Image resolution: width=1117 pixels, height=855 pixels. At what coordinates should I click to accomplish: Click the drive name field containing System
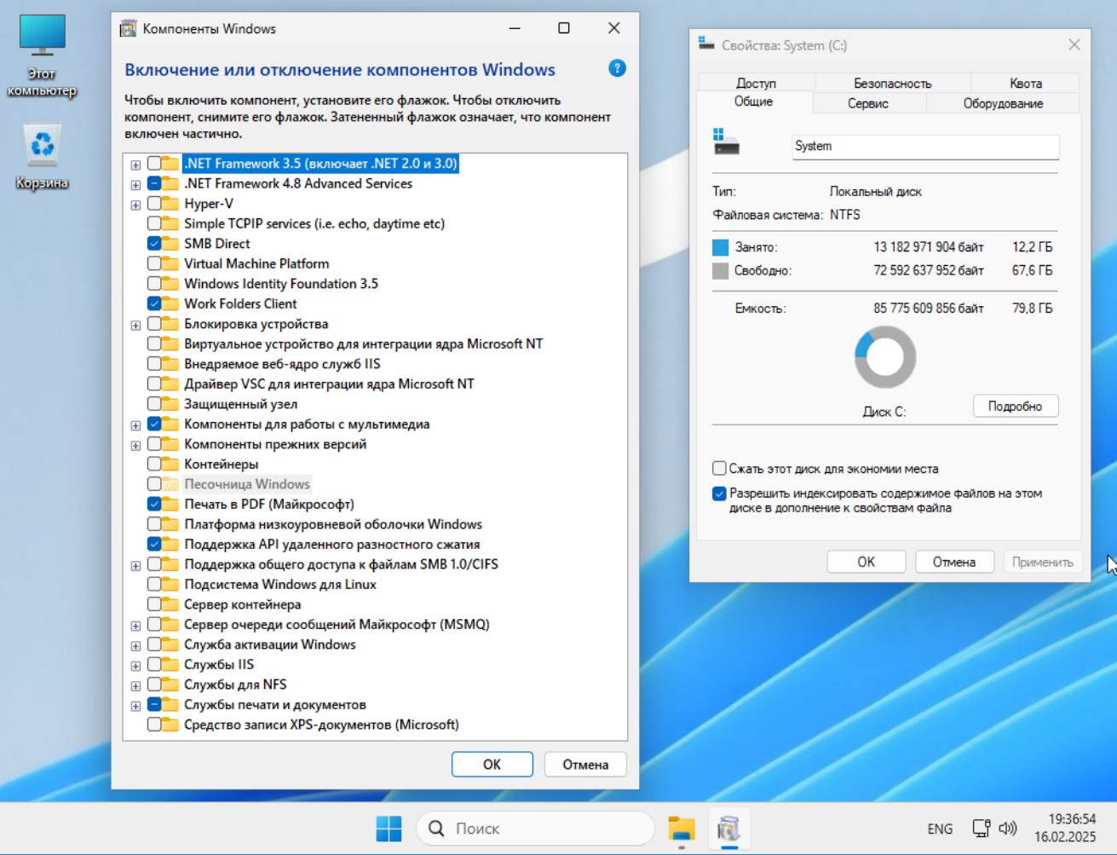[x=925, y=147]
